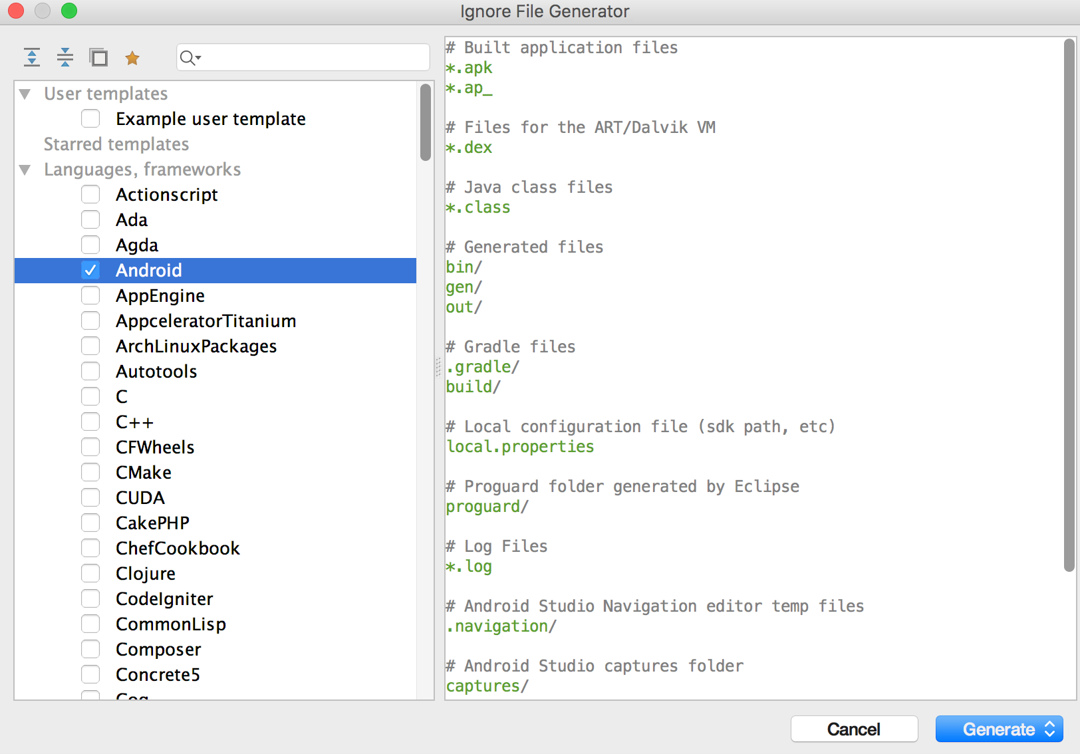Click the star icon to star template
Image resolution: width=1080 pixels, height=754 pixels.
coord(132,59)
